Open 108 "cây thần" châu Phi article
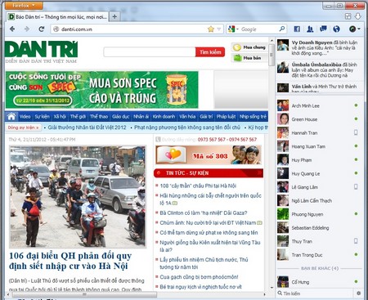The width and height of the screenshot is (368, 300). (198, 186)
